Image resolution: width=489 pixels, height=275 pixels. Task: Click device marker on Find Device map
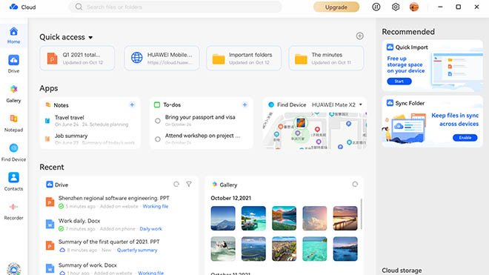coord(301,122)
